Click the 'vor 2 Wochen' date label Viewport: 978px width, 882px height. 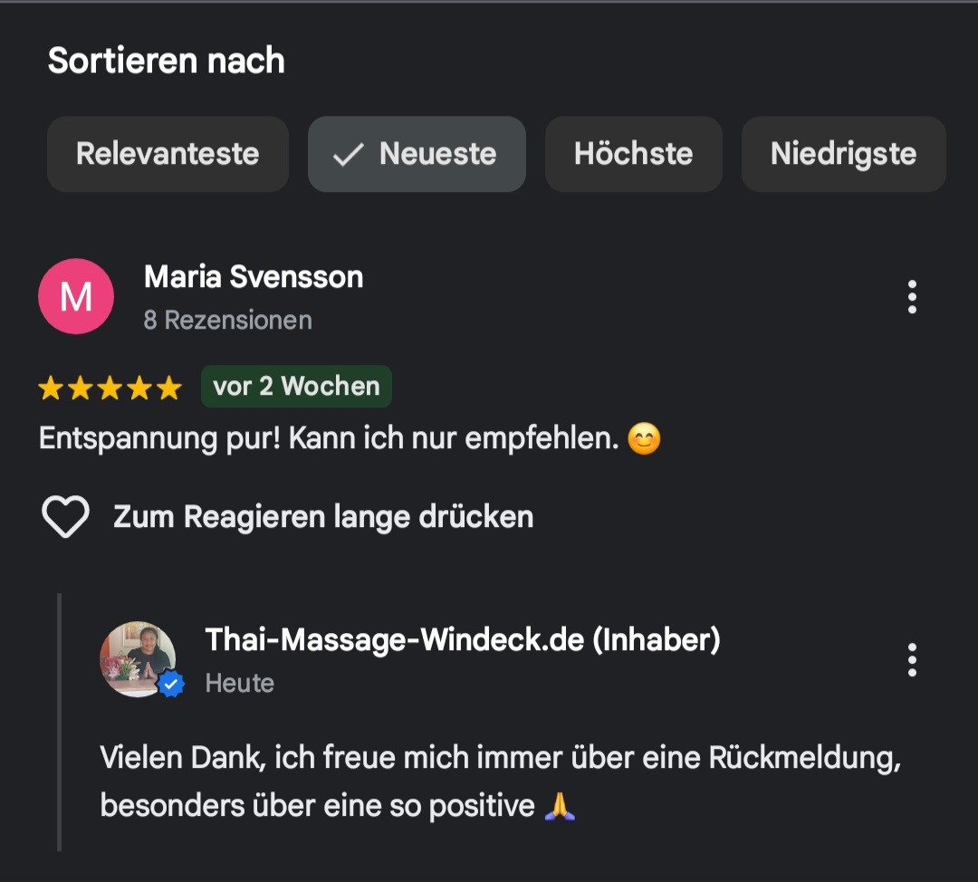(x=296, y=386)
